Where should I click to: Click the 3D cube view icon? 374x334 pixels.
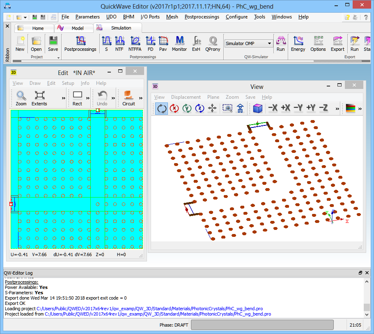tap(257, 109)
